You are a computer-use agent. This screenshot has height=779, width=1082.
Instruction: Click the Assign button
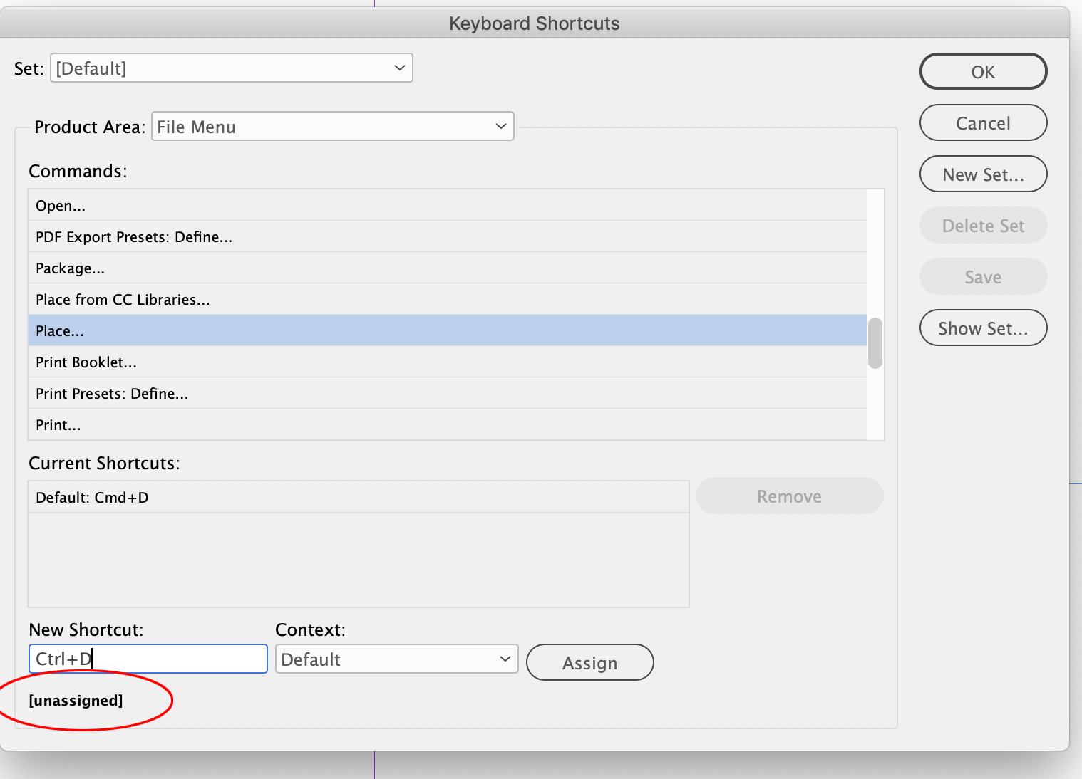coord(589,662)
